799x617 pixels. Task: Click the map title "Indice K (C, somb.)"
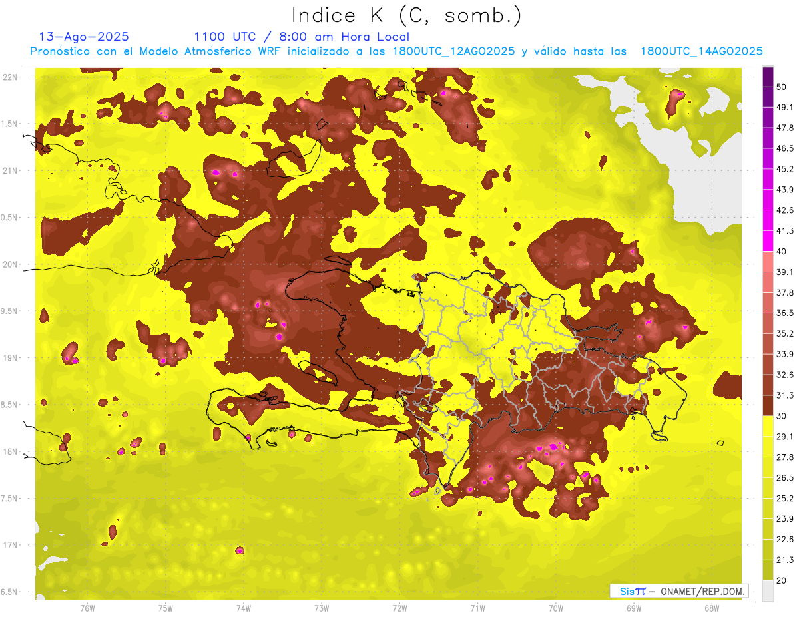point(406,15)
